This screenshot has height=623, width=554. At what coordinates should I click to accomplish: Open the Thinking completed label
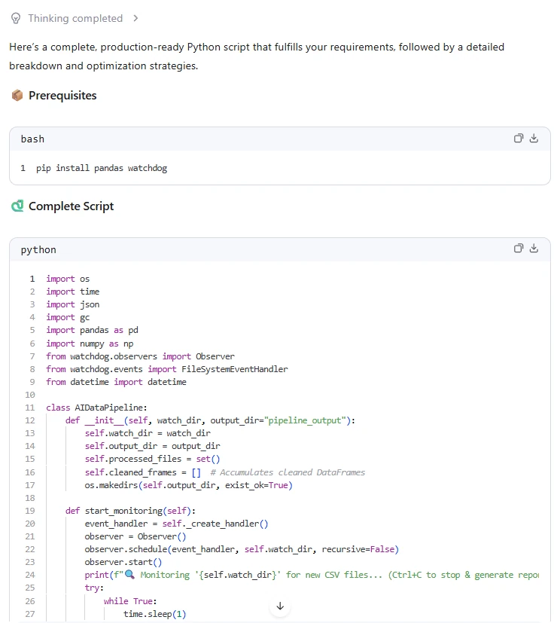coord(75,18)
